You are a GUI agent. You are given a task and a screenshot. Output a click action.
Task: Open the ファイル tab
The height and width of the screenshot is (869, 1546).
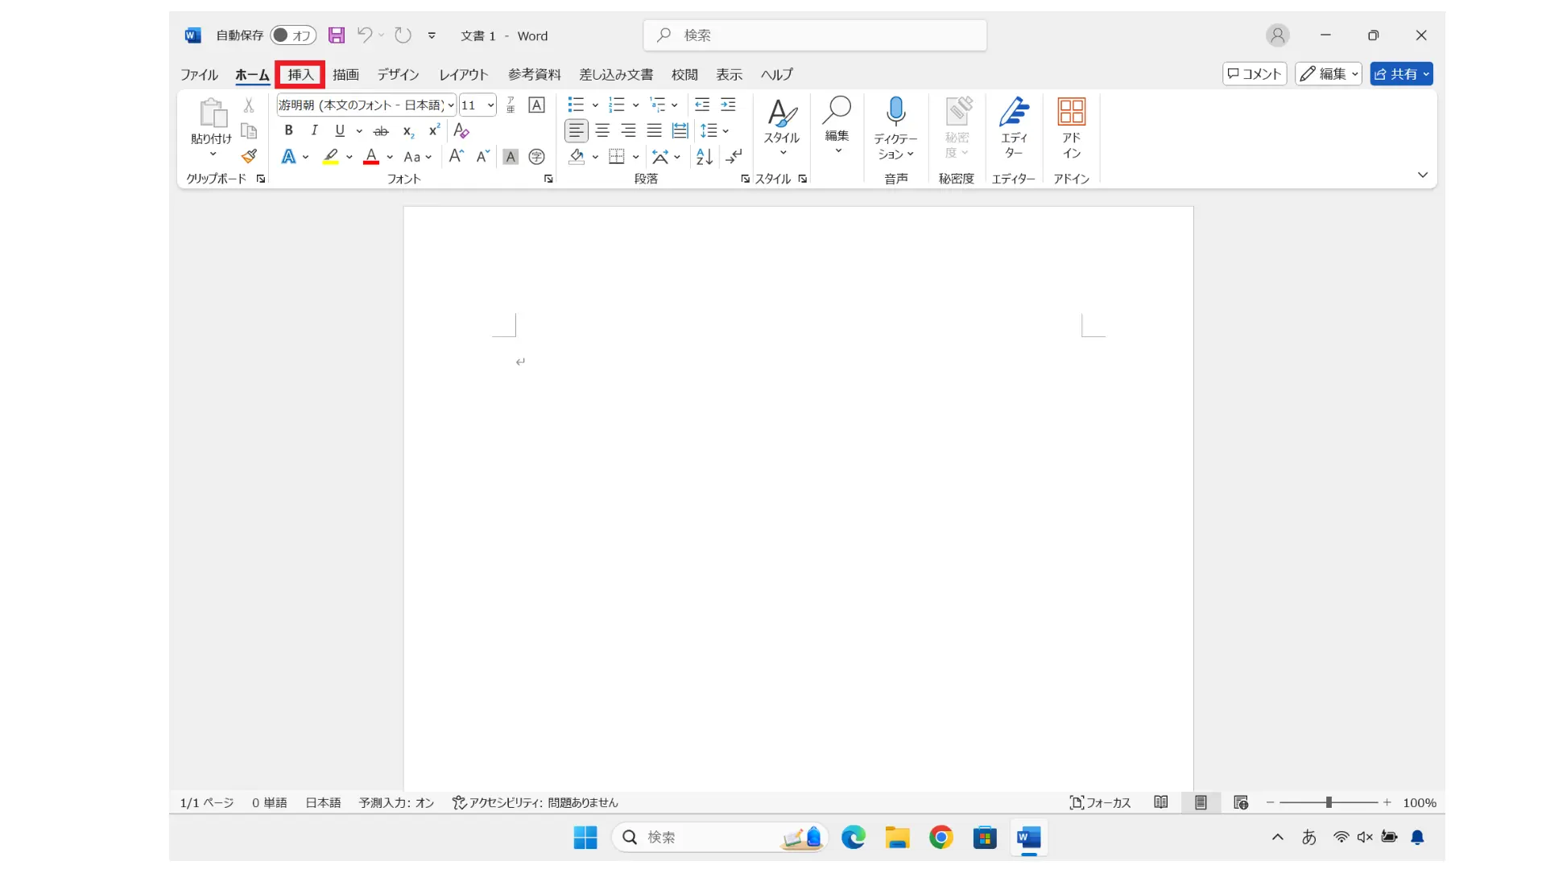[199, 74]
